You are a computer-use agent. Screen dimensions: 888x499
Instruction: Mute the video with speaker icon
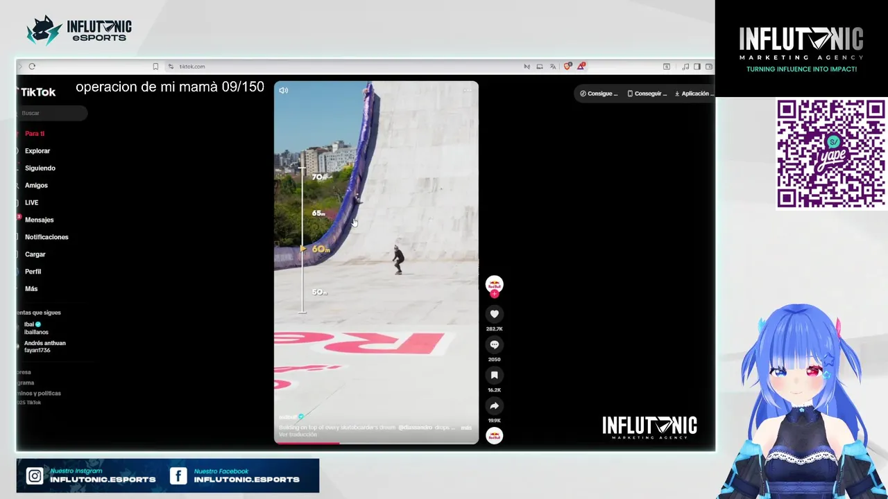click(x=283, y=90)
